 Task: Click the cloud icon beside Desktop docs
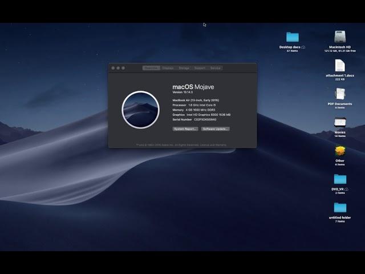pos(303,47)
